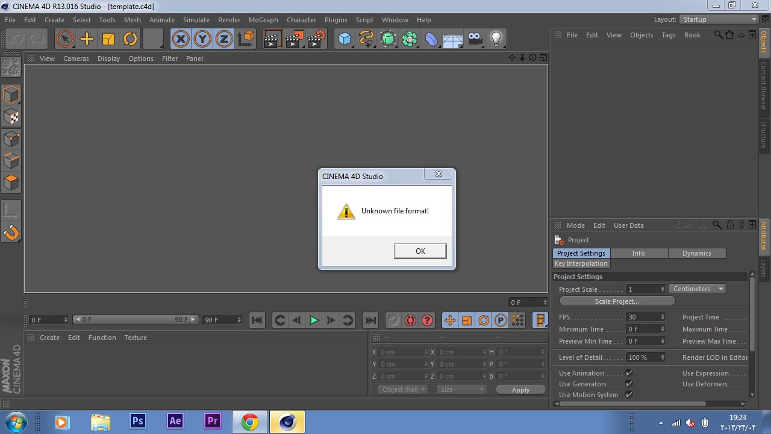Click the FPS value field
Screen dimensions: 771x434
coord(642,317)
